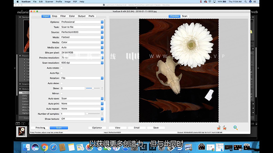Toggle the Mirror checkbox

tap(62, 94)
